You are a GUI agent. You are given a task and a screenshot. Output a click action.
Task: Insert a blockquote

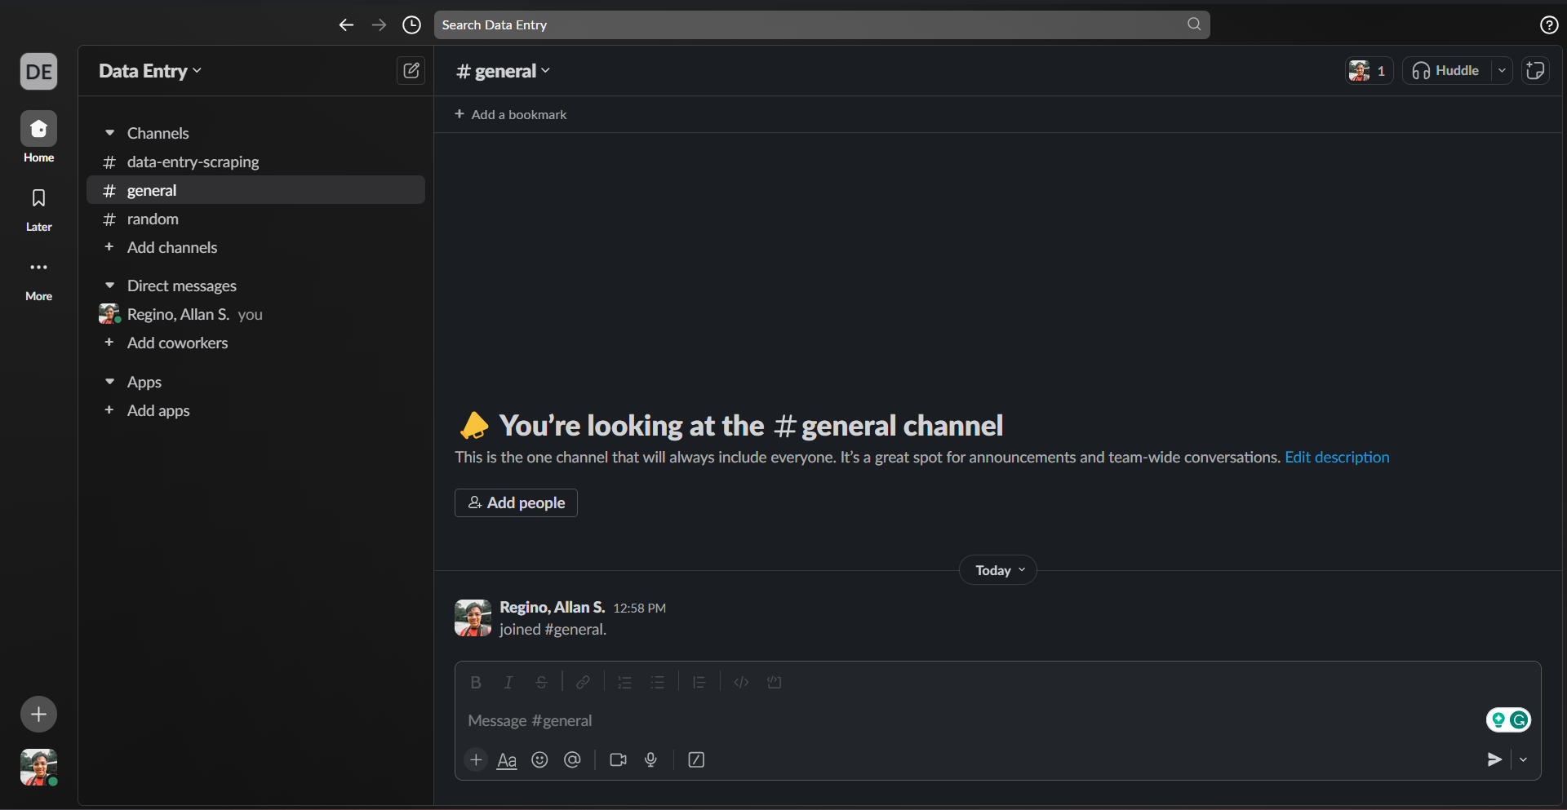[x=699, y=683]
